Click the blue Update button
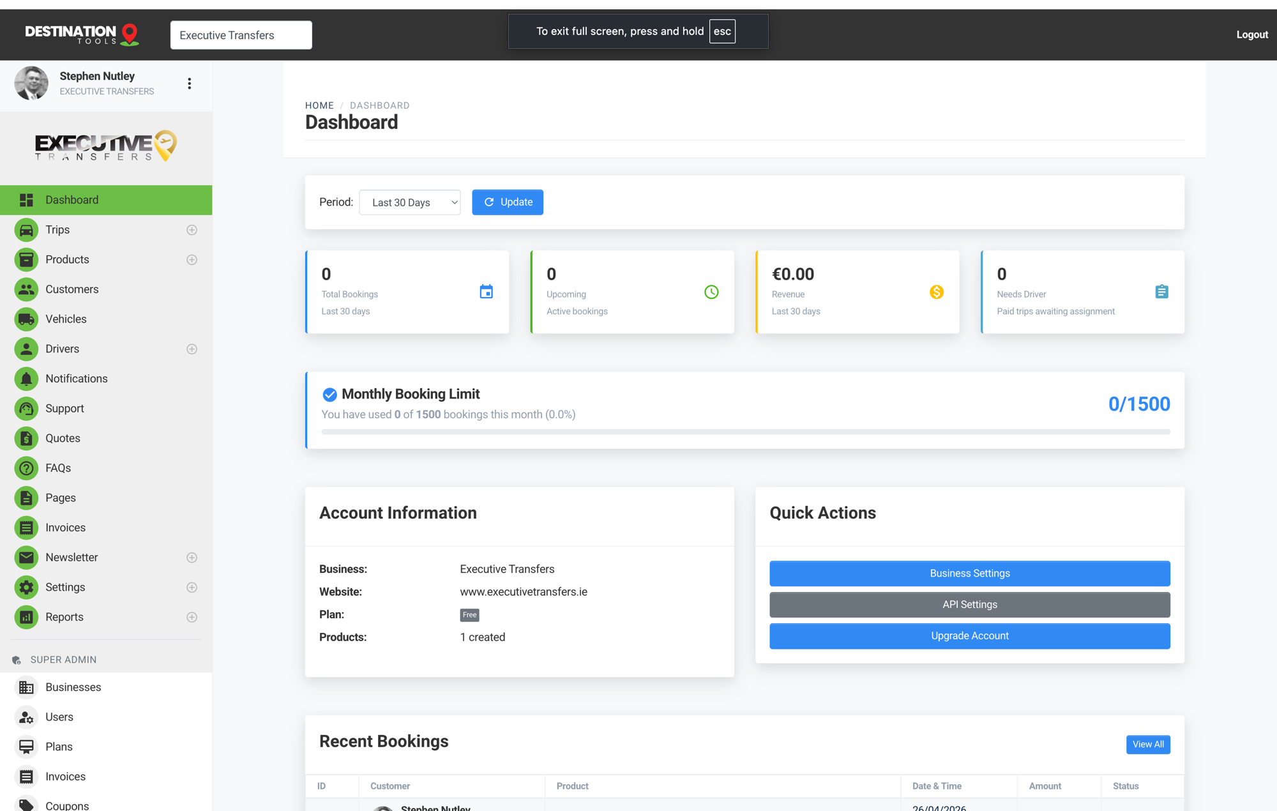This screenshot has height=811, width=1277. coord(508,202)
